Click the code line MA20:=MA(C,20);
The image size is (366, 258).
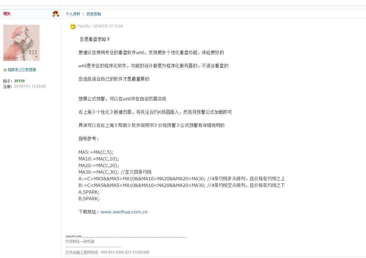[99, 166]
